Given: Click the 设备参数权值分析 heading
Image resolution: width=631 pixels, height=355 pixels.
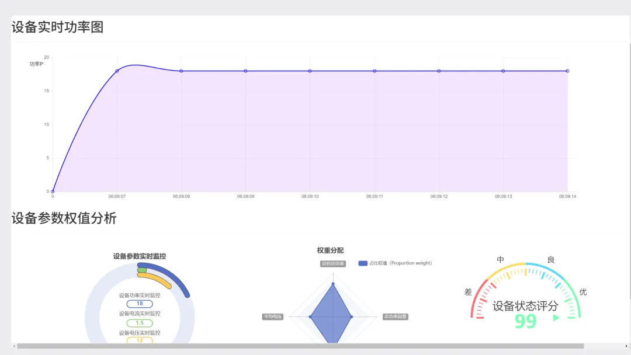Looking at the screenshot, I should [x=64, y=218].
